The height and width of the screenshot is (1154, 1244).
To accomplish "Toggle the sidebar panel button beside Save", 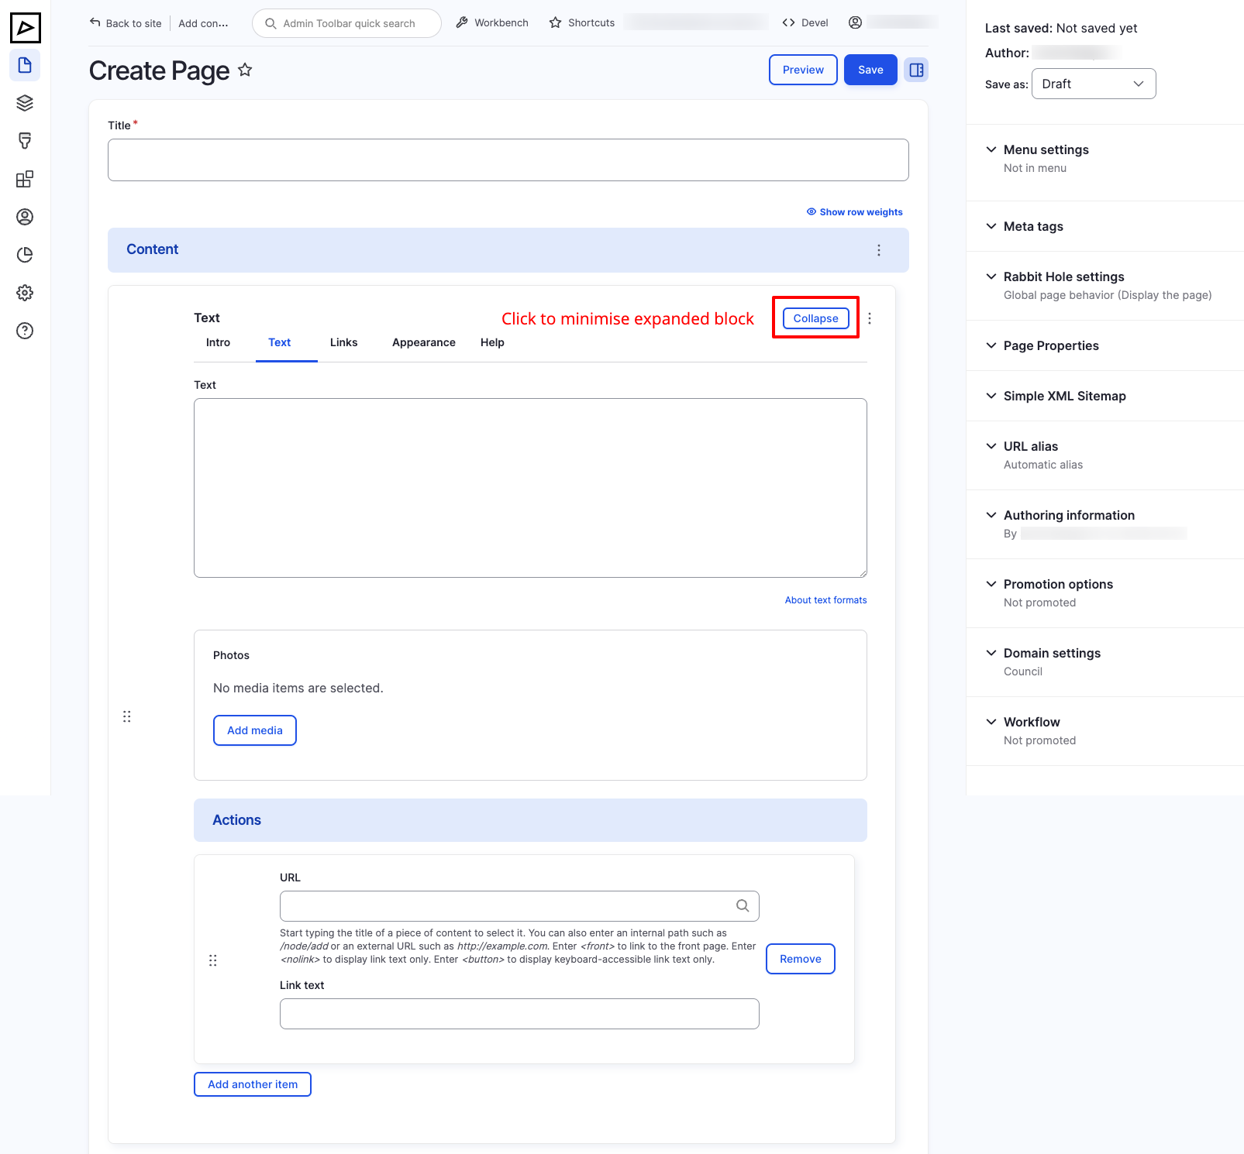I will 916,70.
